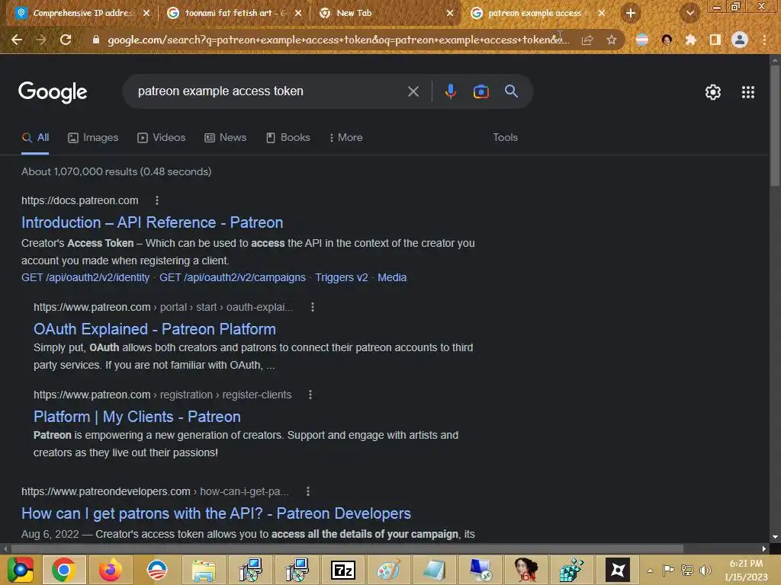The height and width of the screenshot is (585, 781).
Task: Clear the Google search box text
Action: pos(413,91)
